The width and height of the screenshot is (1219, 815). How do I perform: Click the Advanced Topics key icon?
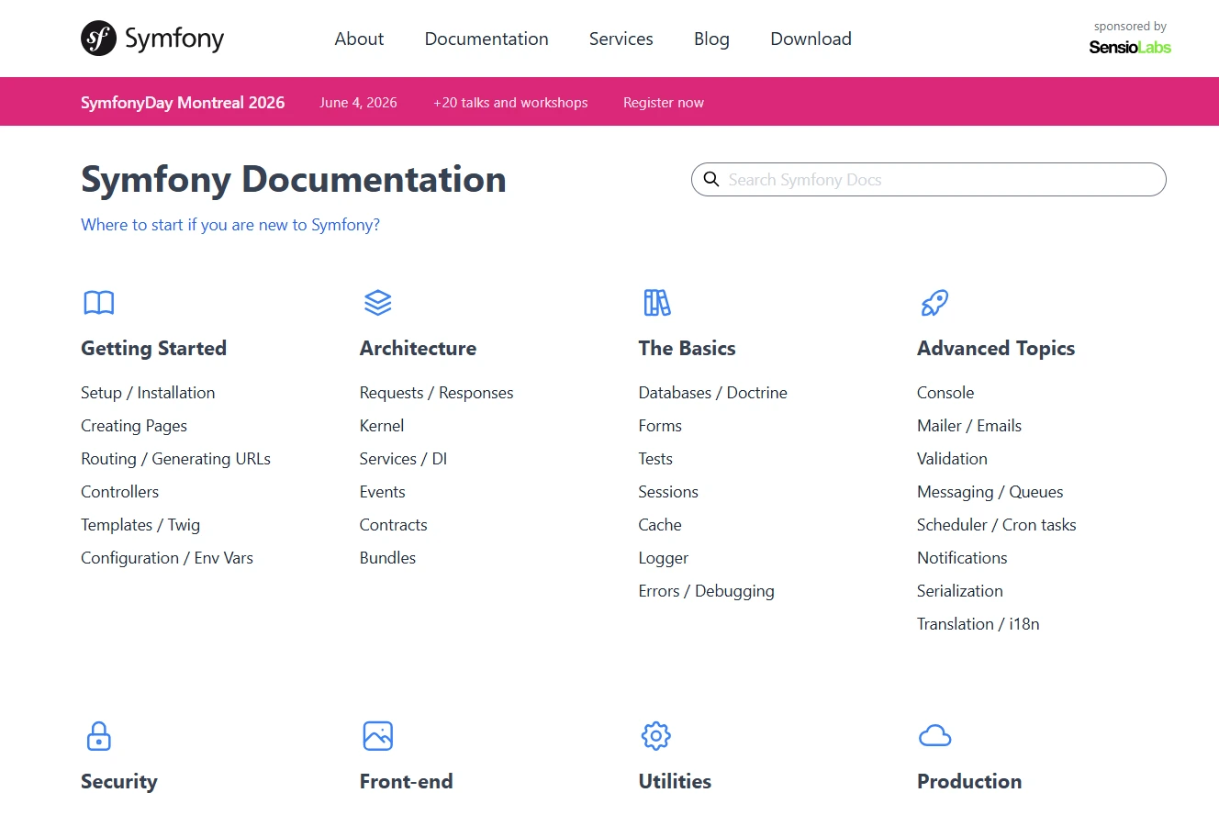point(934,302)
